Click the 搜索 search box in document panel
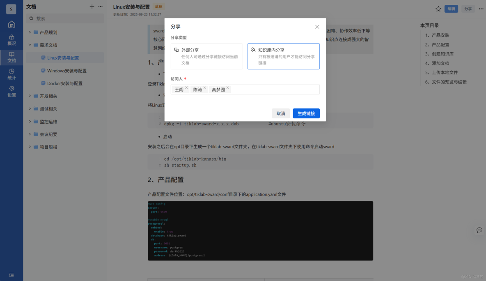The height and width of the screenshot is (281, 486). [x=64, y=18]
